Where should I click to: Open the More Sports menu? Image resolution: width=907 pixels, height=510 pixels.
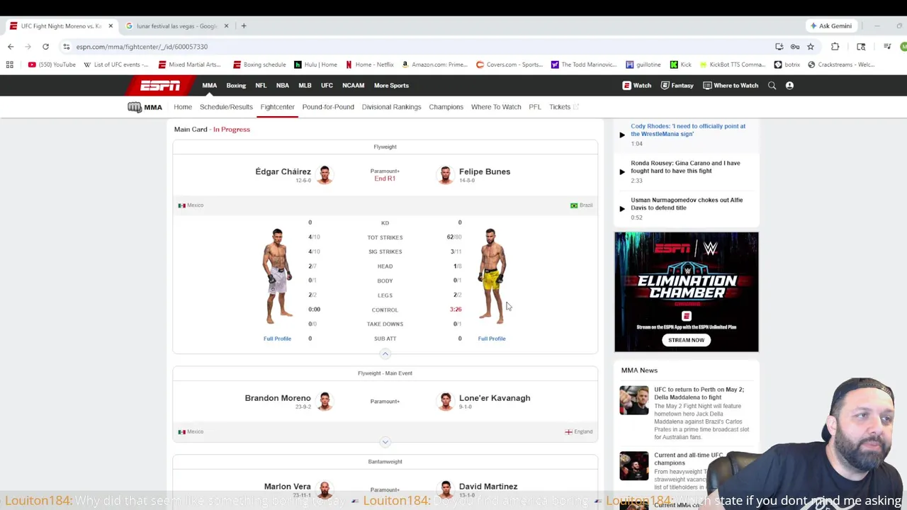(391, 86)
